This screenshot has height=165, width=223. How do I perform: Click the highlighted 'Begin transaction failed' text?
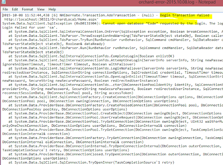coord(185,15)
